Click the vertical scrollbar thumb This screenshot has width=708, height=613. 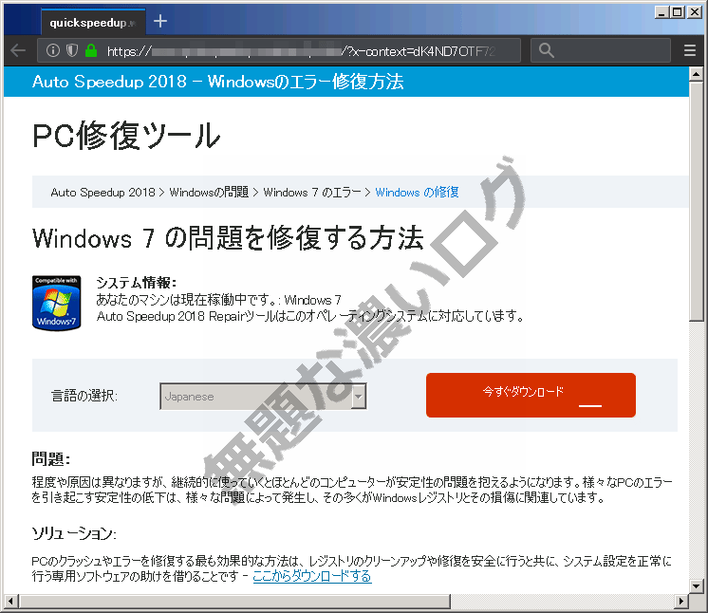tap(696, 201)
